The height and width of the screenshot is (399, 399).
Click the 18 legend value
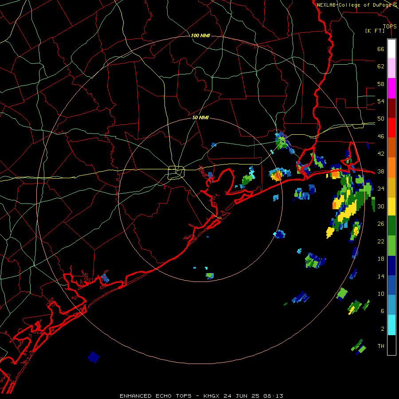point(381,259)
